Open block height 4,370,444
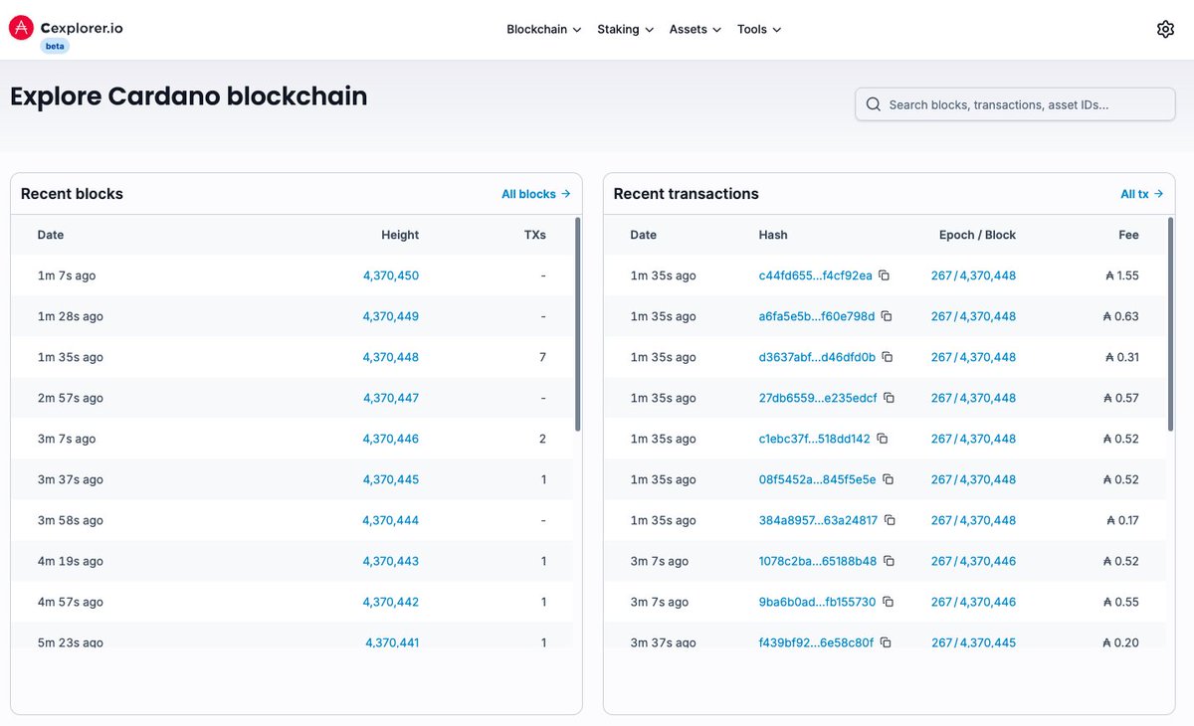The height and width of the screenshot is (726, 1194). click(x=390, y=520)
